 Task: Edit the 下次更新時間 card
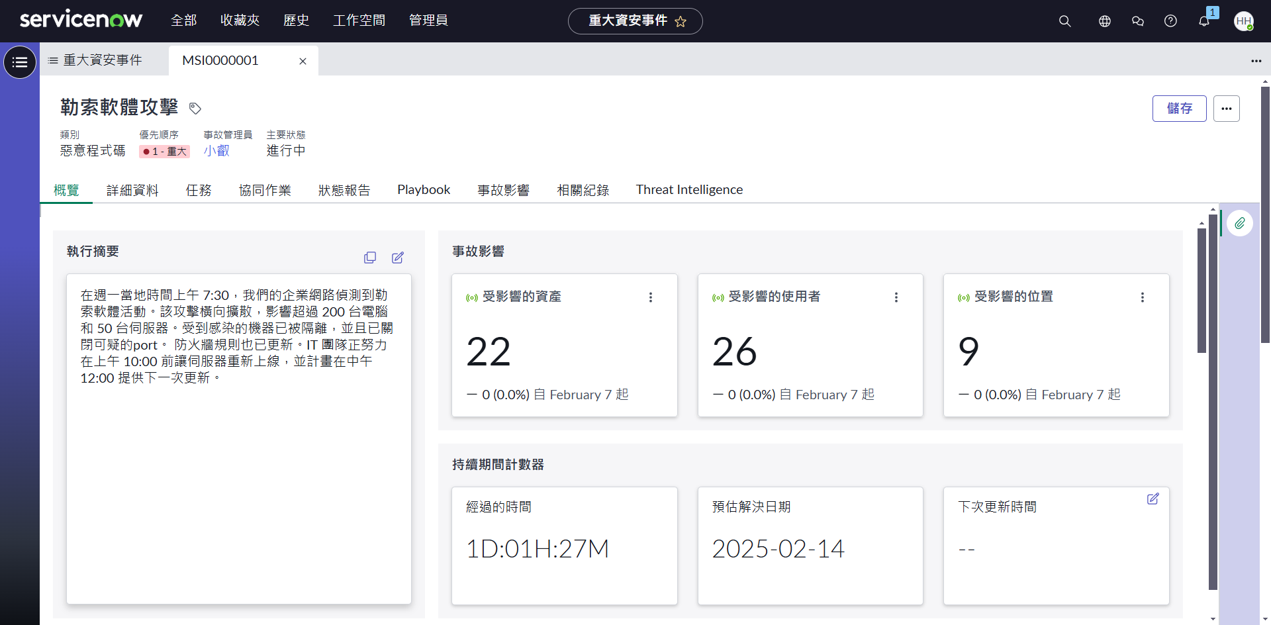point(1153,499)
